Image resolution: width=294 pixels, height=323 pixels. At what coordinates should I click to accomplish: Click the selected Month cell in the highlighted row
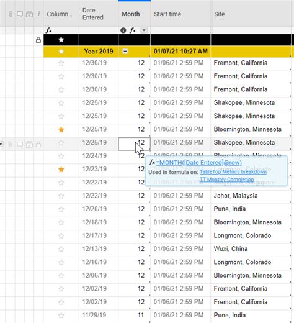coord(135,143)
